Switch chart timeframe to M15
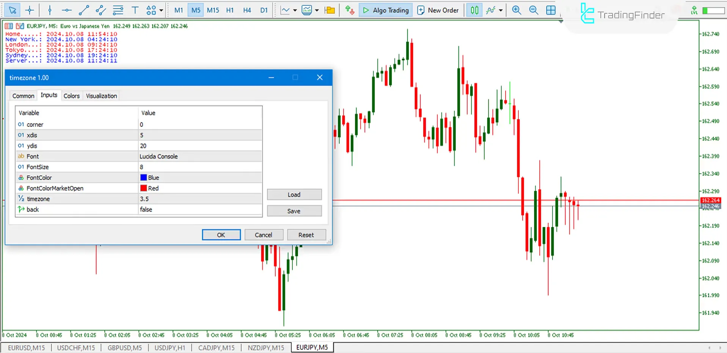The width and height of the screenshot is (727, 353). tap(213, 10)
